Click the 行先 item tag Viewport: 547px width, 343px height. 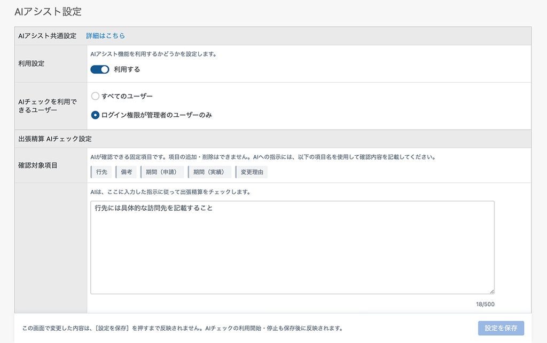pyautogui.click(x=101, y=172)
